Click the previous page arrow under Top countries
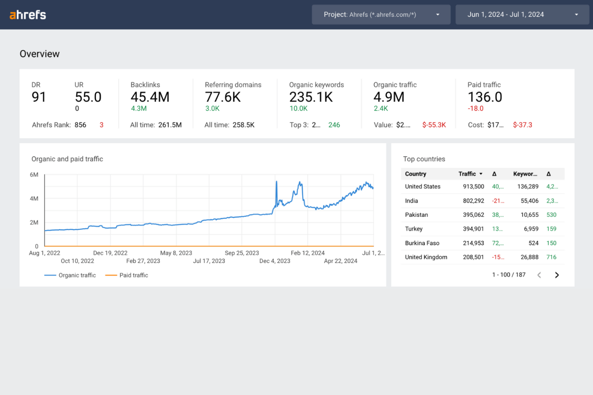The width and height of the screenshot is (593, 395). 539,275
